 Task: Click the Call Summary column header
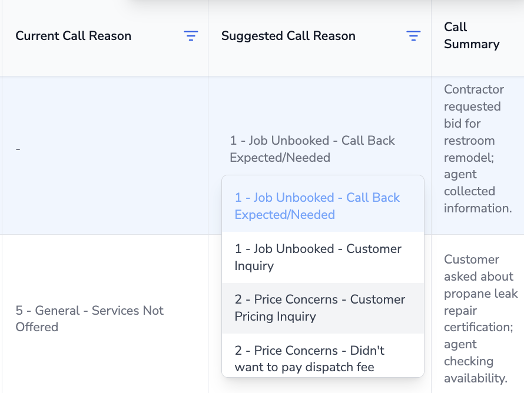(472, 36)
